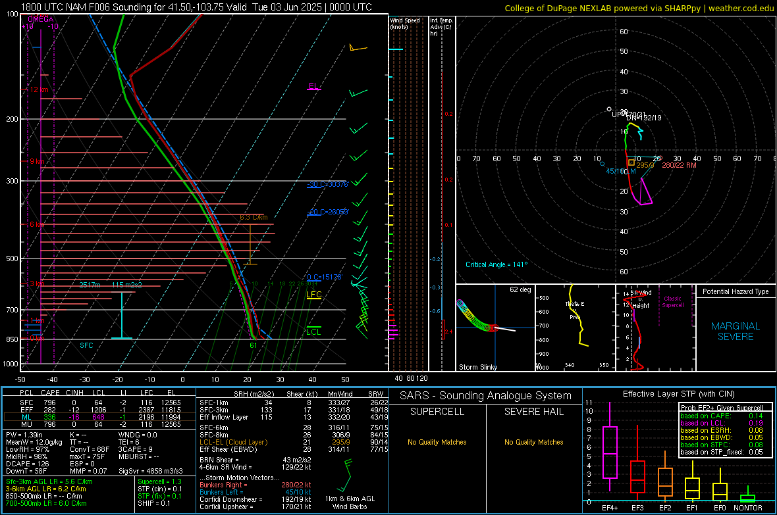
Task: Select the MU parcel row
Action: pos(100,424)
